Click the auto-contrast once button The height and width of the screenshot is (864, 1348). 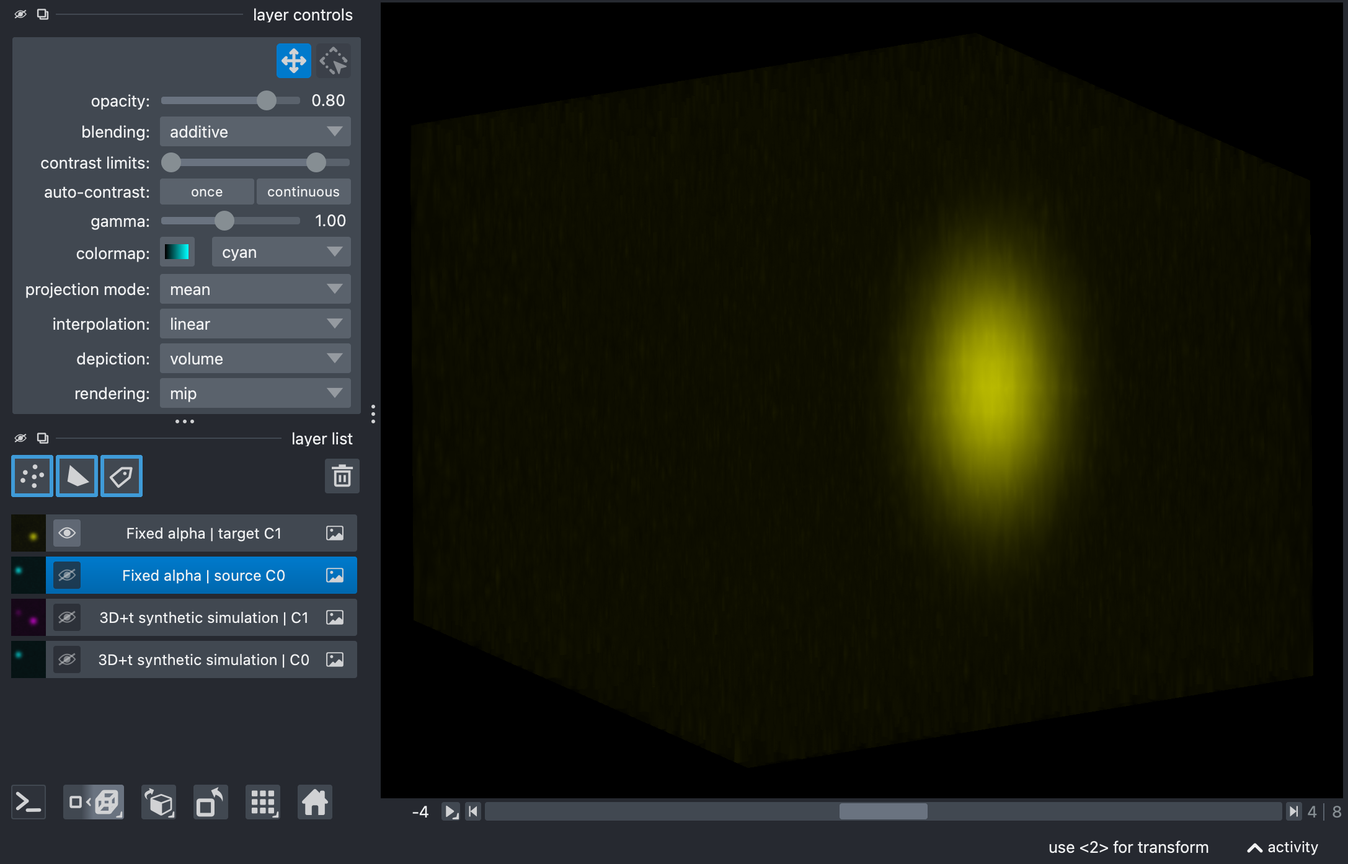tap(207, 192)
